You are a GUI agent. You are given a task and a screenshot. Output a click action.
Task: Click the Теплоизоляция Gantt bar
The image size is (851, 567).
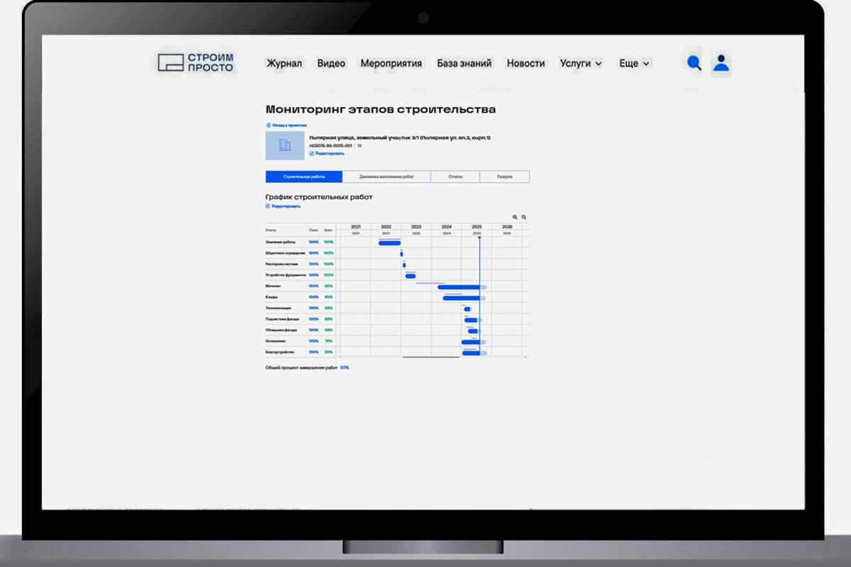coord(467,309)
